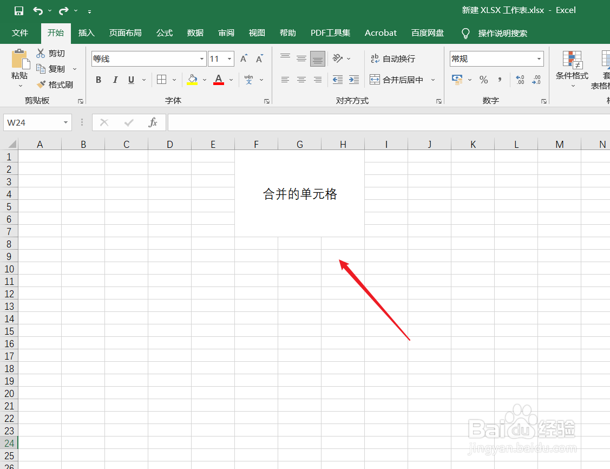The height and width of the screenshot is (469, 610).
Task: Apply red font color A
Action: [219, 80]
